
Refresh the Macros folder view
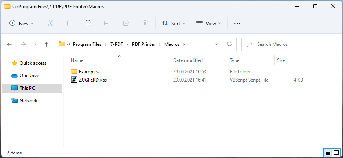[229, 44]
